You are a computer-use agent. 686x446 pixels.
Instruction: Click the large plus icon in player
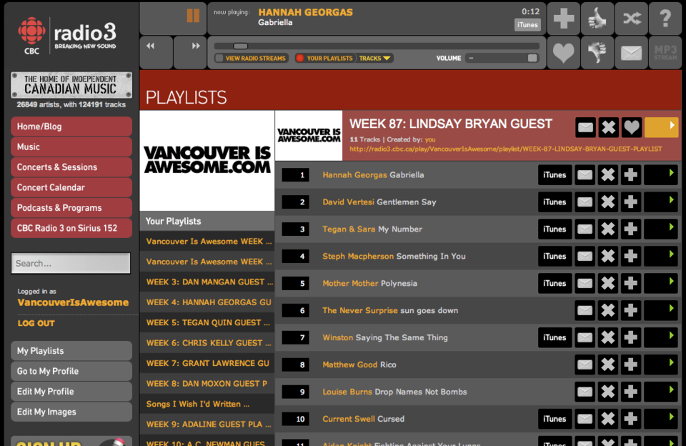564,19
